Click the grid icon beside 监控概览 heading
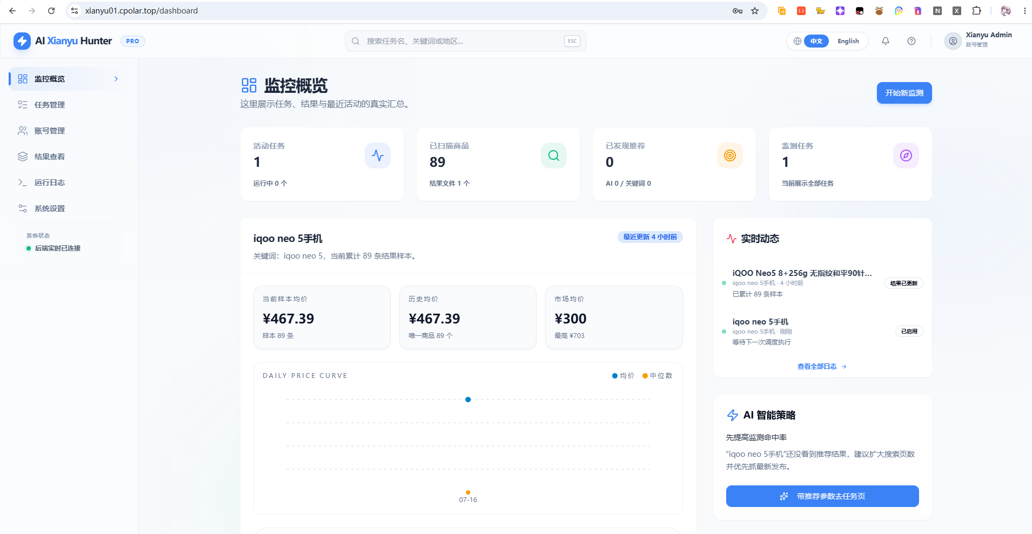 (x=249, y=85)
